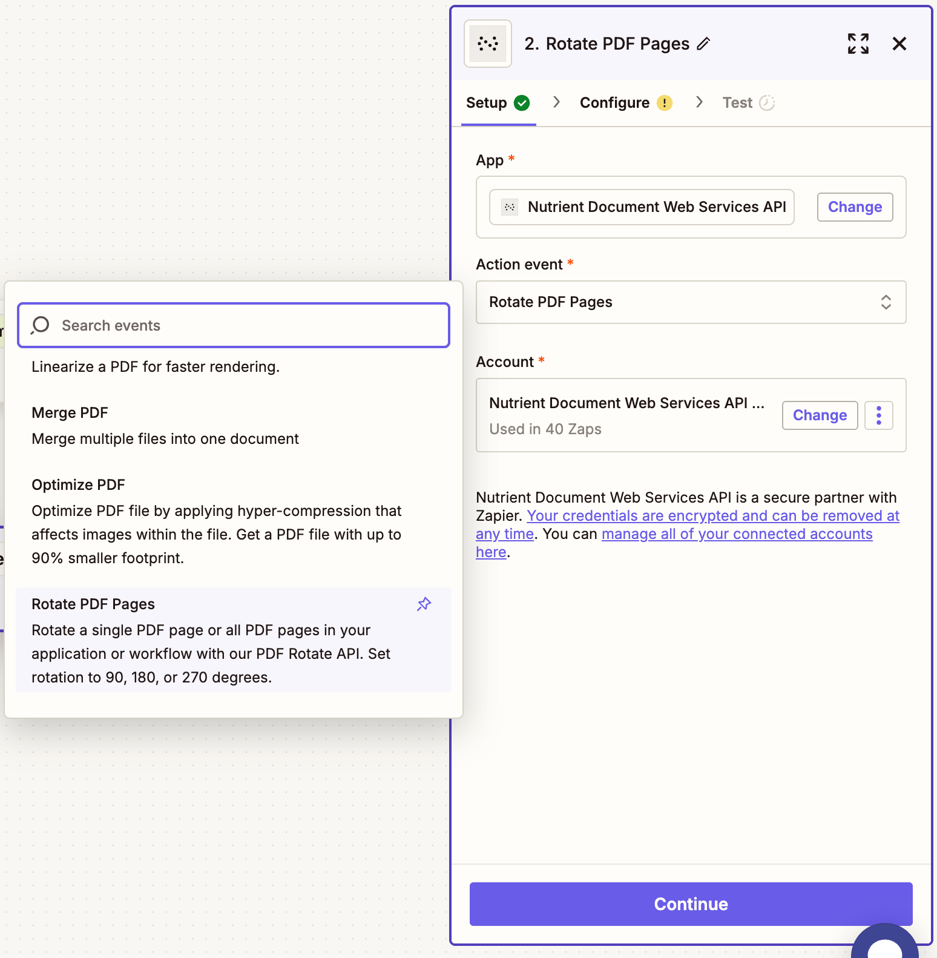Open the Test tab
Screen dimensions: 937x958
pos(738,102)
